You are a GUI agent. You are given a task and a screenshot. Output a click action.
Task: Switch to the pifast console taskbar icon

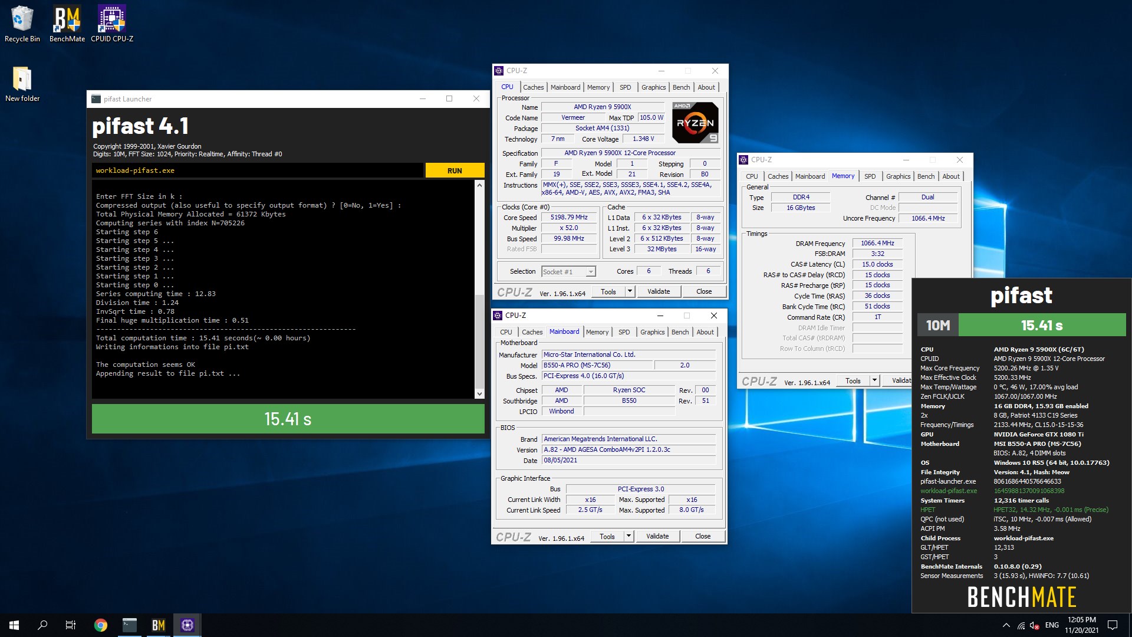point(130,625)
